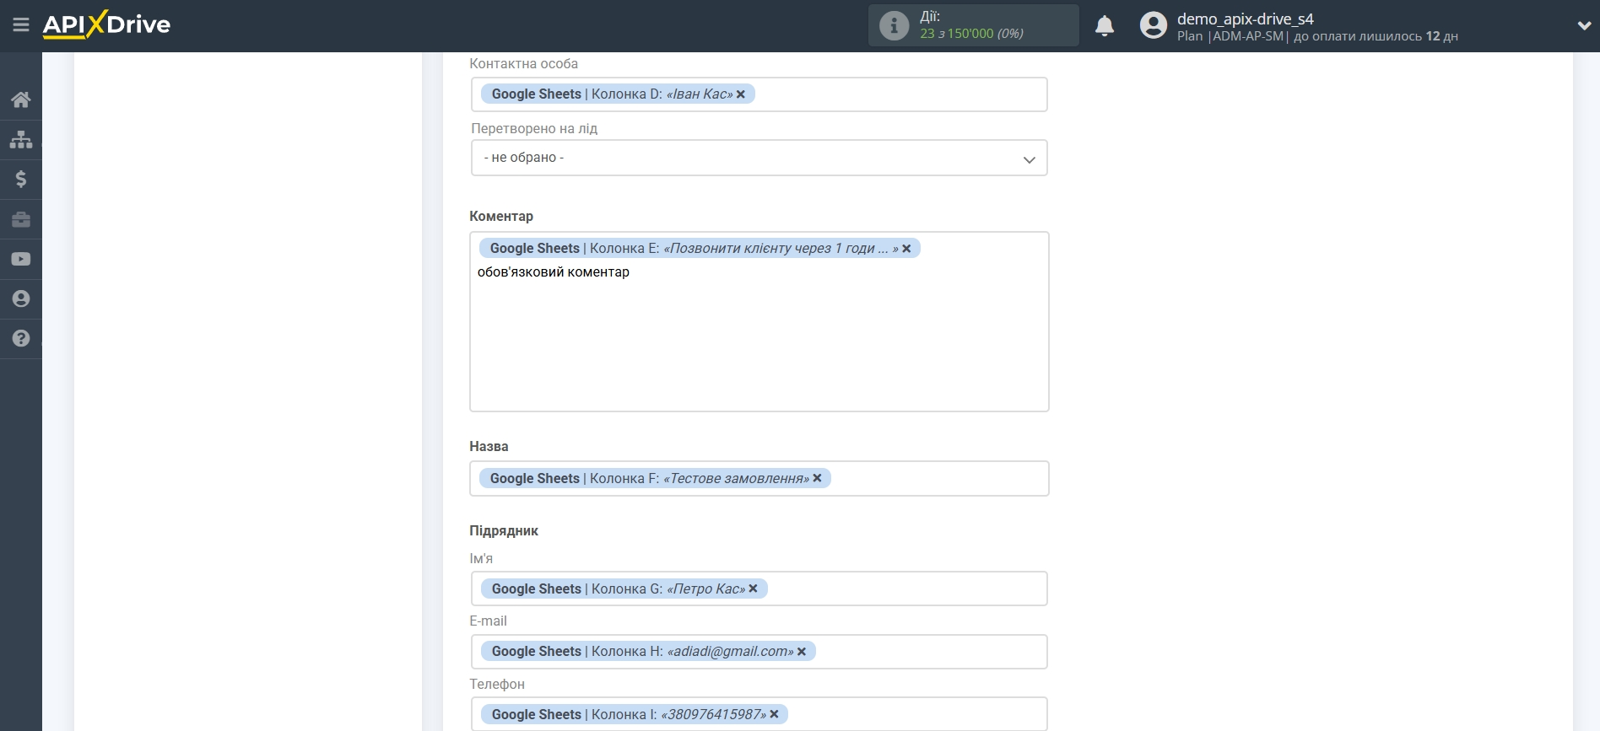Select the Колонка F «Тестове замовлення» tag
Screen dimensions: 1600x731
pos(655,478)
